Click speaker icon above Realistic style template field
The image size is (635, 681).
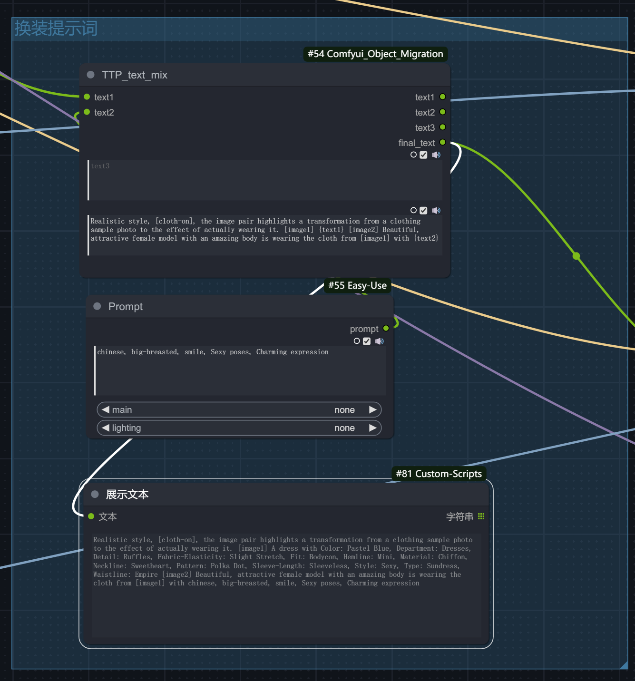click(436, 210)
